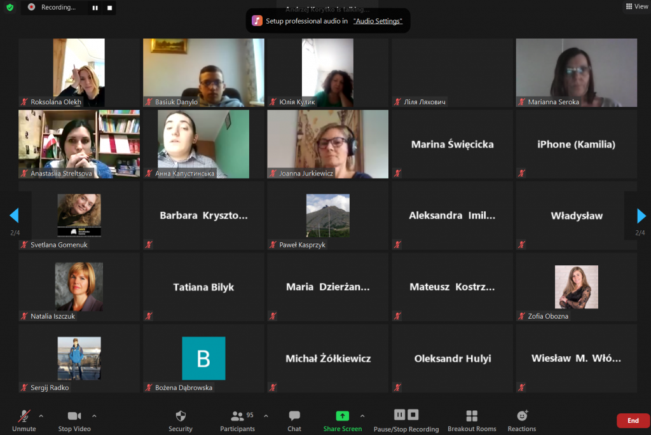Expand the arrow next to Participants
The image size is (651, 435).
click(266, 416)
